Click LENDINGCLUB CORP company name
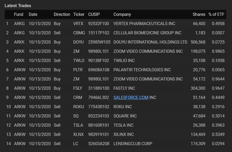This screenshot has width=232, height=152. (x=133, y=144)
